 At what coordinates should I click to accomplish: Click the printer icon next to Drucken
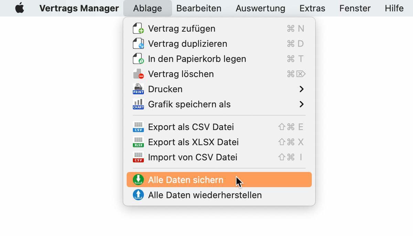138,89
